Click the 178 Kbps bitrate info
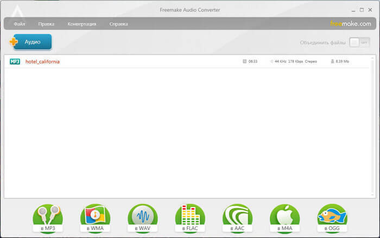The height and width of the screenshot is (238, 380). [296, 62]
